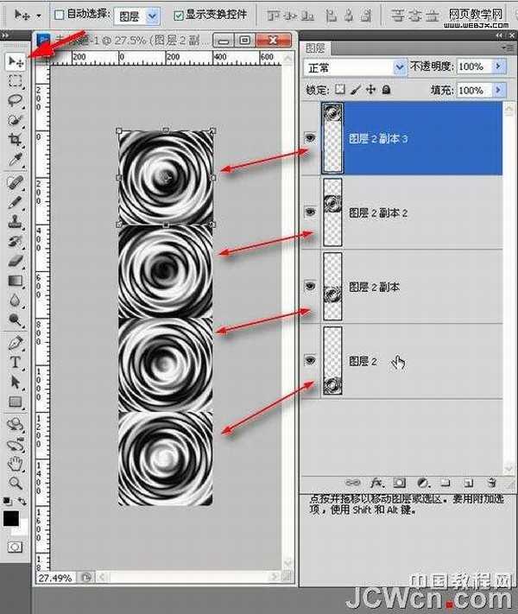Screen dimensions: 518x614
Task: Reset default foreground and background colors
Action: click(7, 501)
